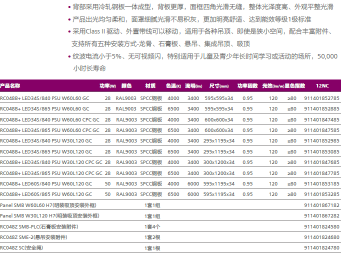344x257 pixels.
Task: Select 12NC code 911401847485
Action: point(321,119)
